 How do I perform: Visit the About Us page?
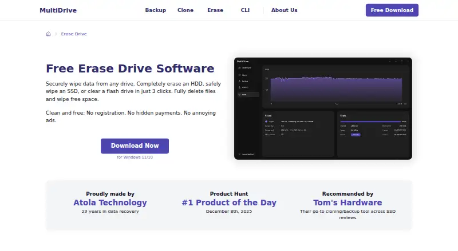284,10
